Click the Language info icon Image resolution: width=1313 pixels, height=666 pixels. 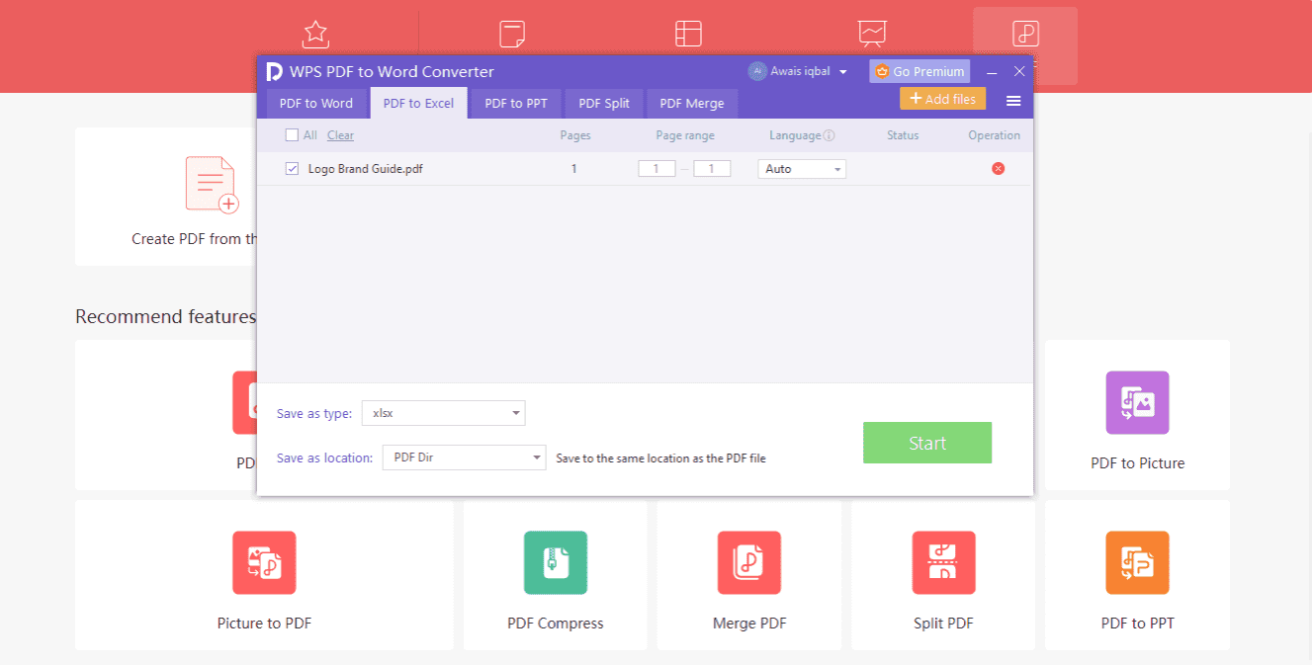coord(830,136)
